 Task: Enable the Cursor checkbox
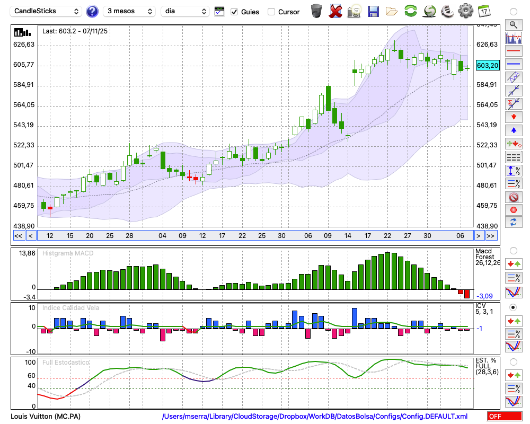coord(271,12)
